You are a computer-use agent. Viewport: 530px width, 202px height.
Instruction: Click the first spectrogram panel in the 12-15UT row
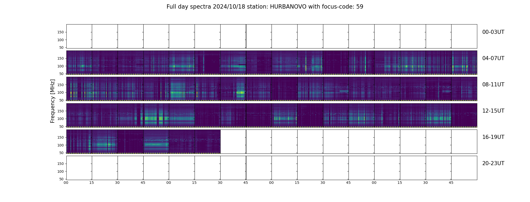click(x=79, y=115)
